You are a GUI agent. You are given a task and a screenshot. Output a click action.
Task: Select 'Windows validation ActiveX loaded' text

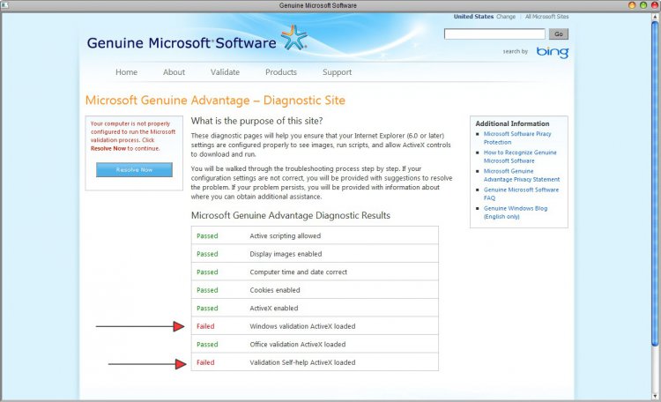pos(302,326)
